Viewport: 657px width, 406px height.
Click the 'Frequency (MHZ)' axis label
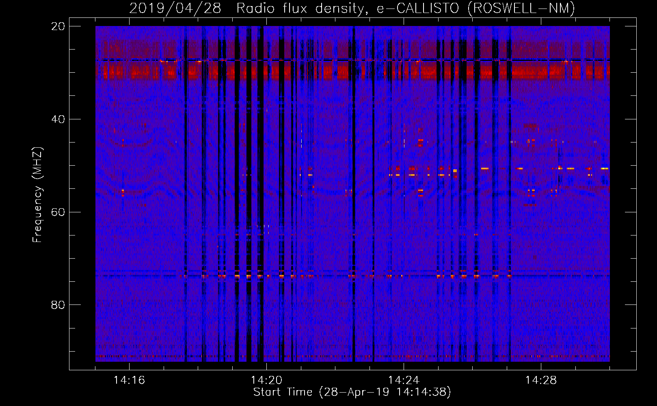click(37, 195)
